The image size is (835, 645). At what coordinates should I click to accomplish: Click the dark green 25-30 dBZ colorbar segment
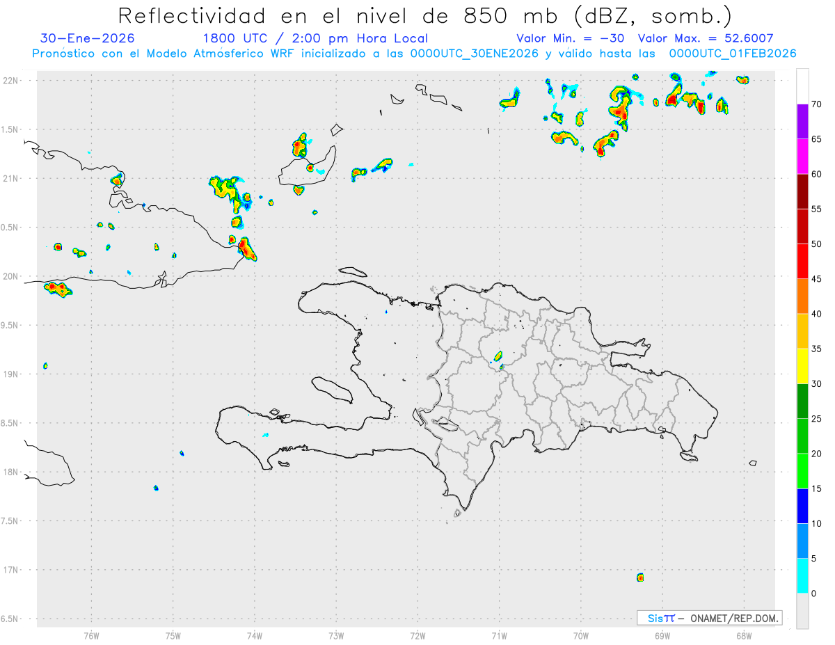pos(802,401)
